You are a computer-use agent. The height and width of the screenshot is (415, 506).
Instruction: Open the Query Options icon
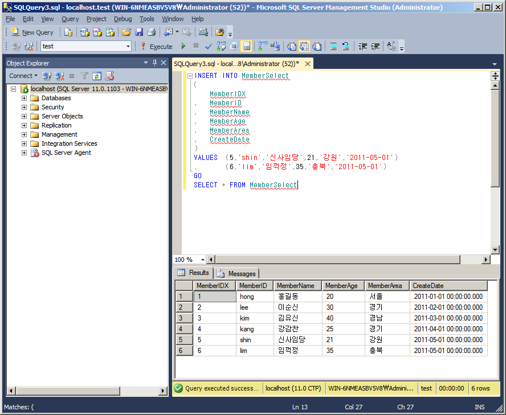(x=234, y=47)
